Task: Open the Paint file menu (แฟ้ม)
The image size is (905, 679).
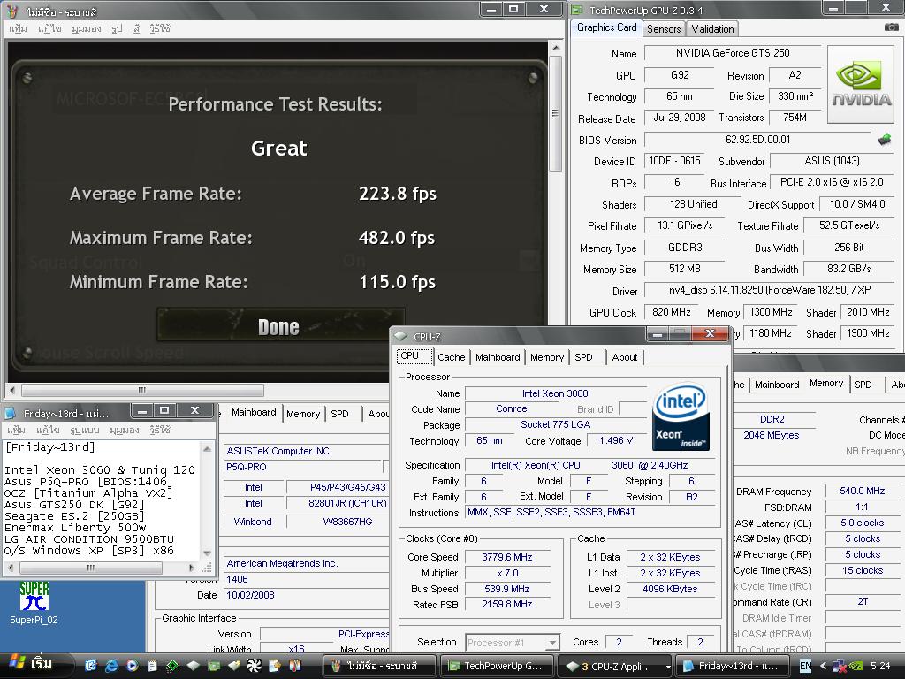Action: tap(18, 28)
